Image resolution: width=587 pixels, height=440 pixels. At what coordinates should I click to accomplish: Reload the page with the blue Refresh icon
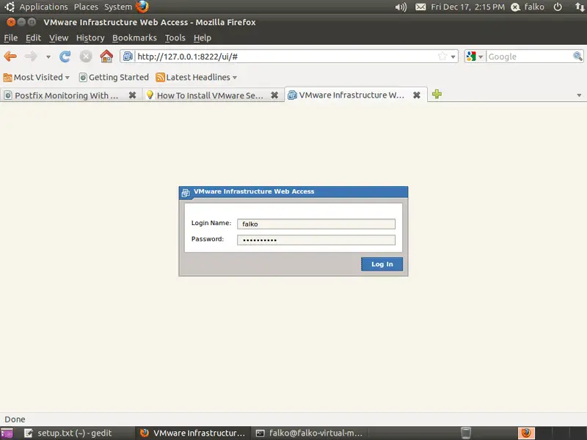[65, 56]
